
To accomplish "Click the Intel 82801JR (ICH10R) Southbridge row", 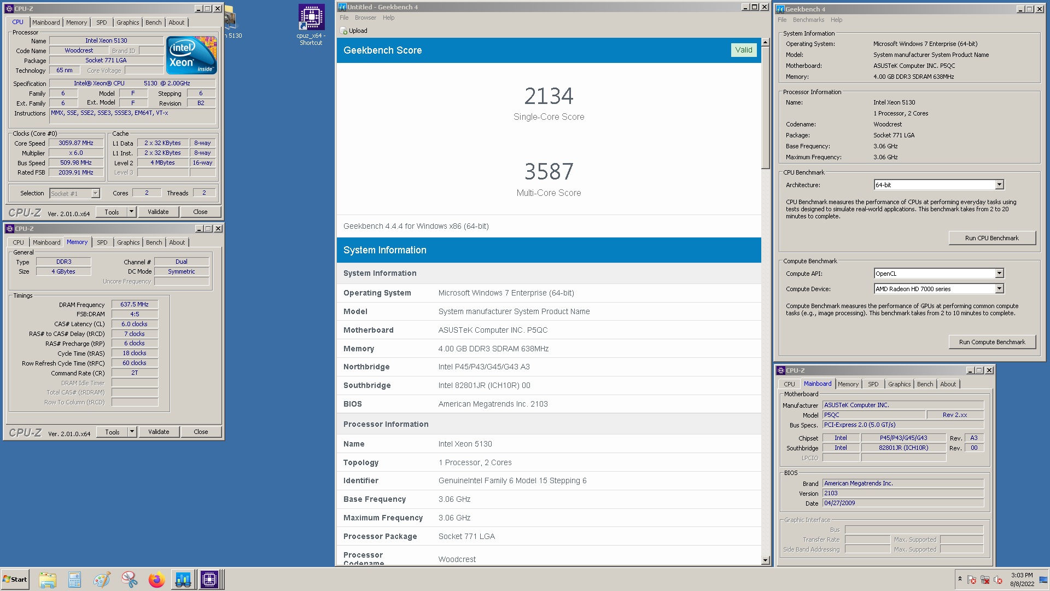I will pos(549,385).
